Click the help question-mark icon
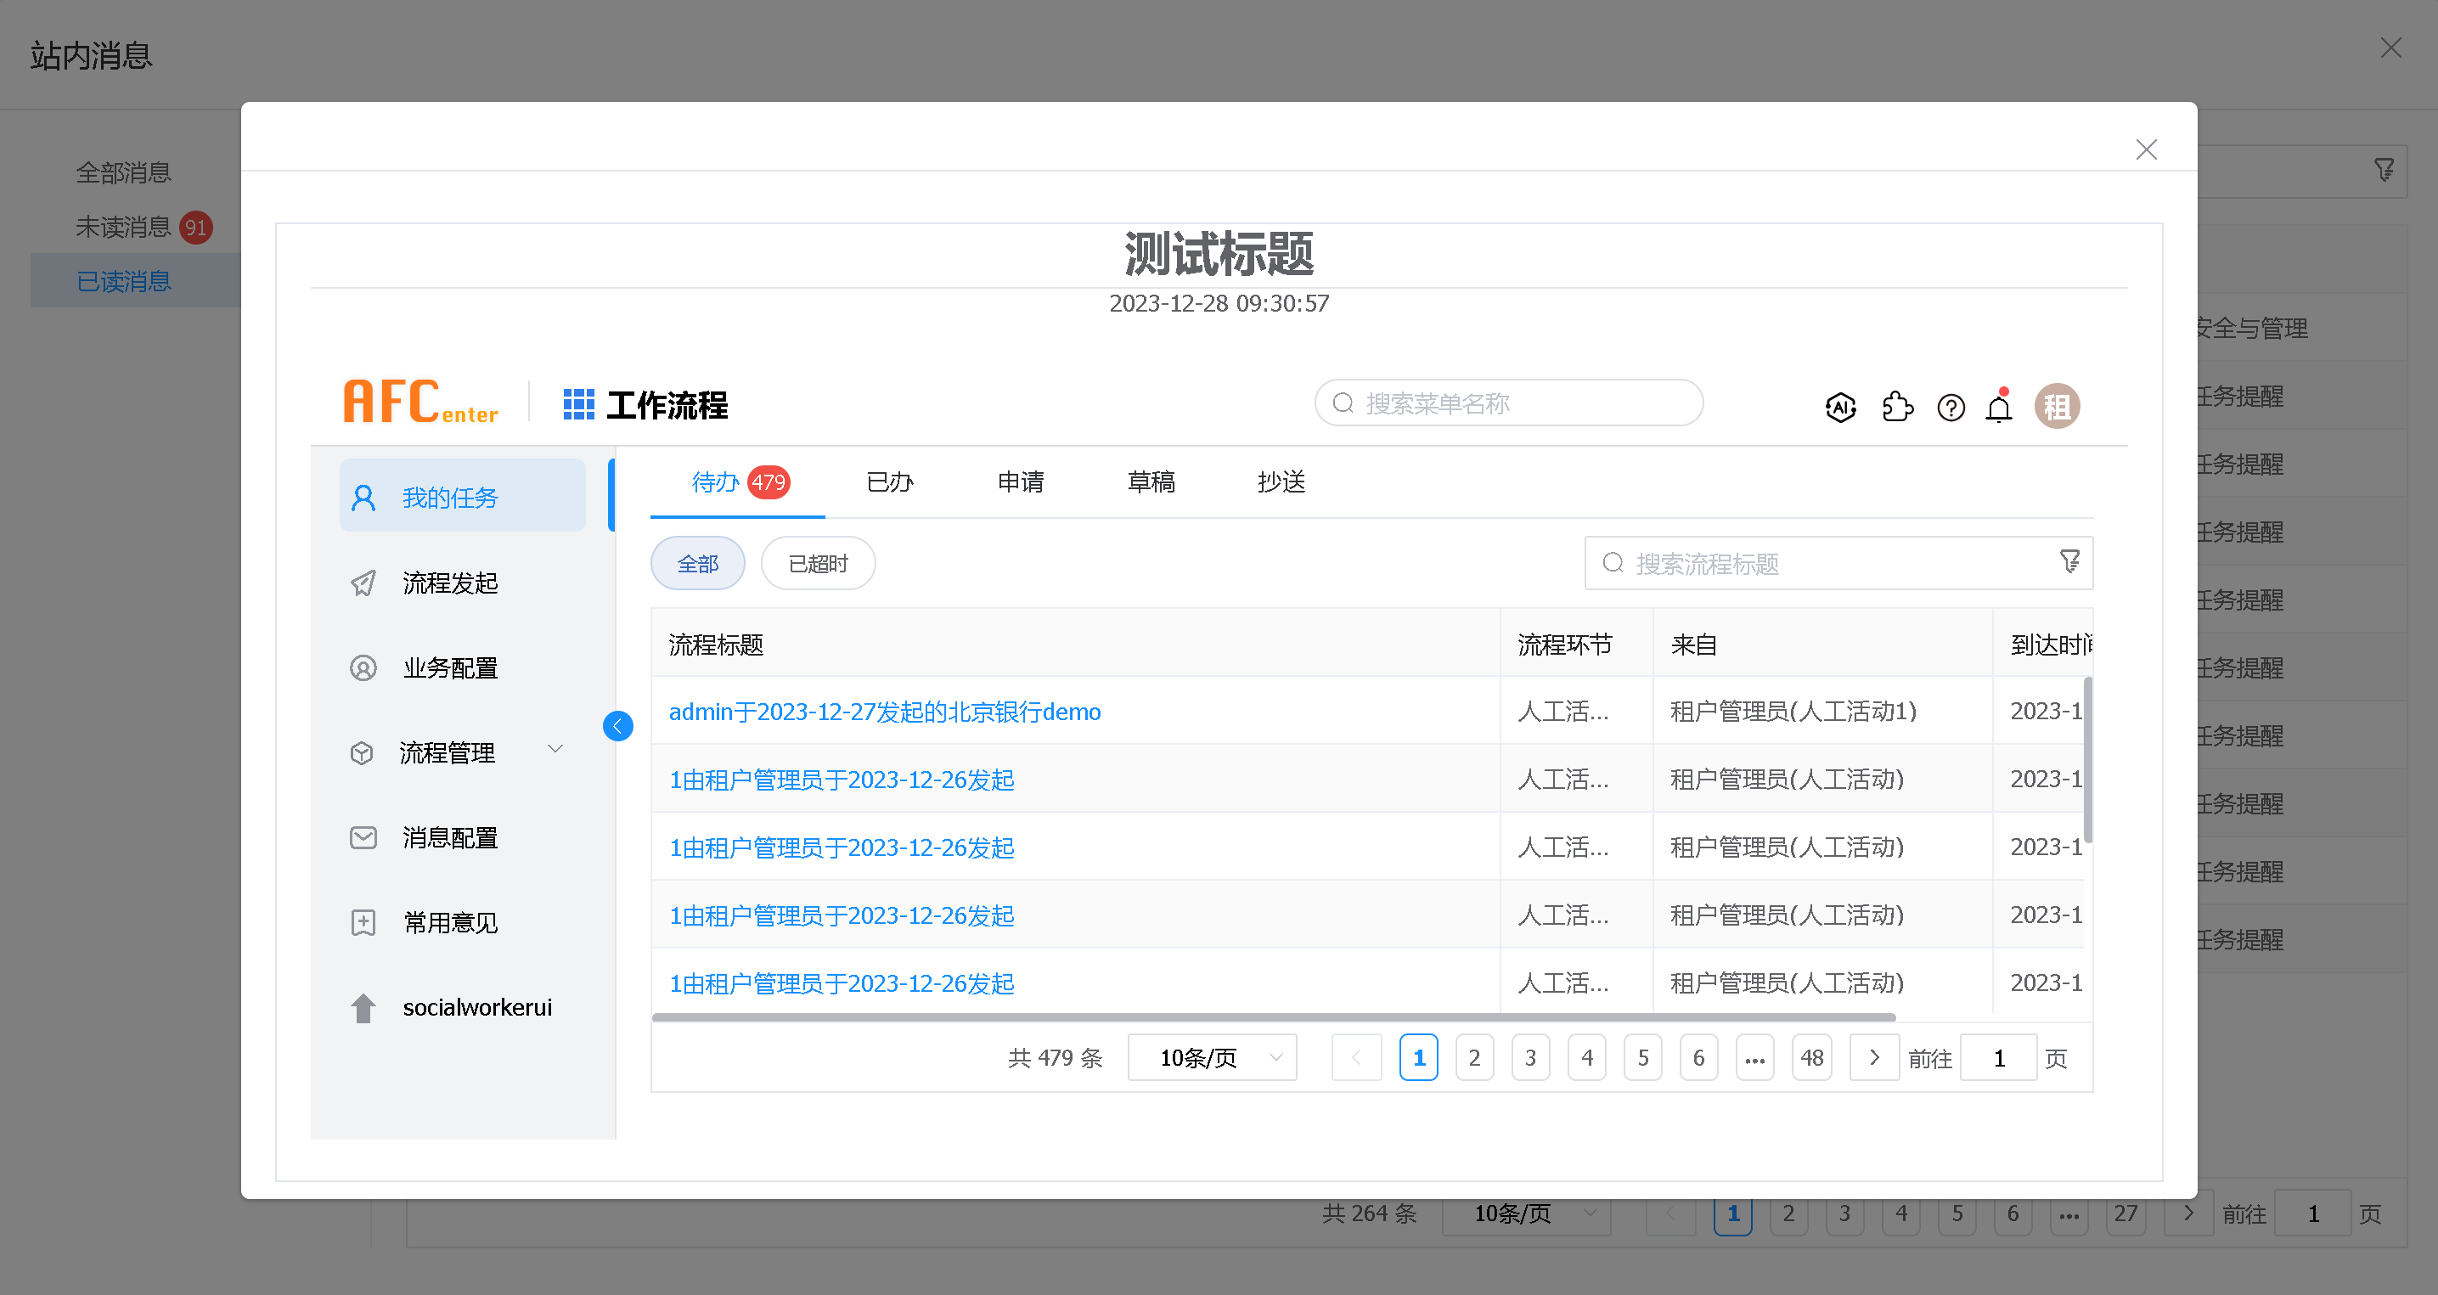Screen dimensions: 2438x1295 [x=1951, y=407]
